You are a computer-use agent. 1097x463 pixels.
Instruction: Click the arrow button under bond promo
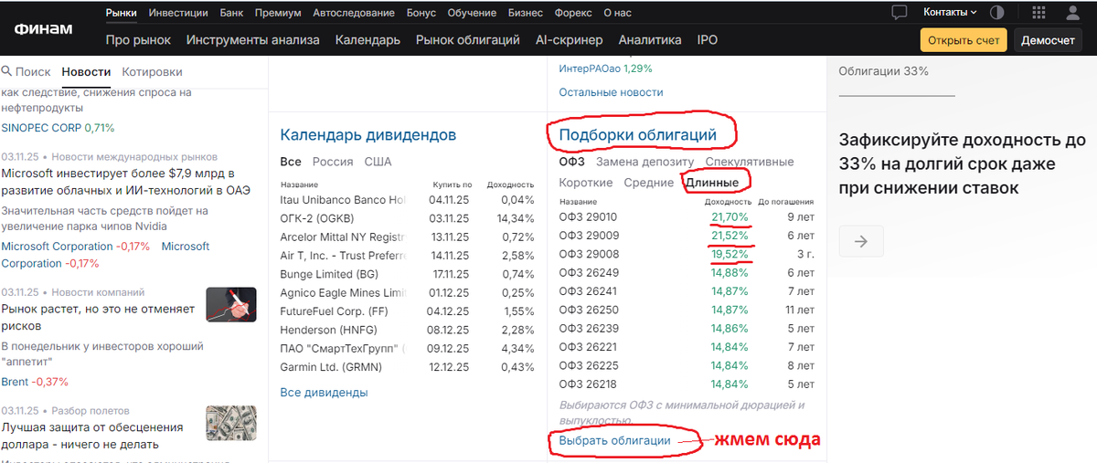pos(861,241)
